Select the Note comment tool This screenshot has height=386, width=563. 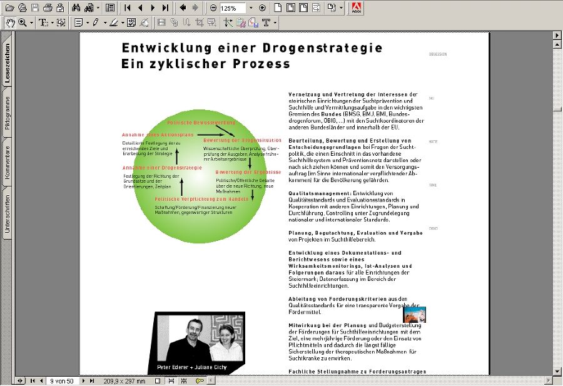tap(79, 23)
